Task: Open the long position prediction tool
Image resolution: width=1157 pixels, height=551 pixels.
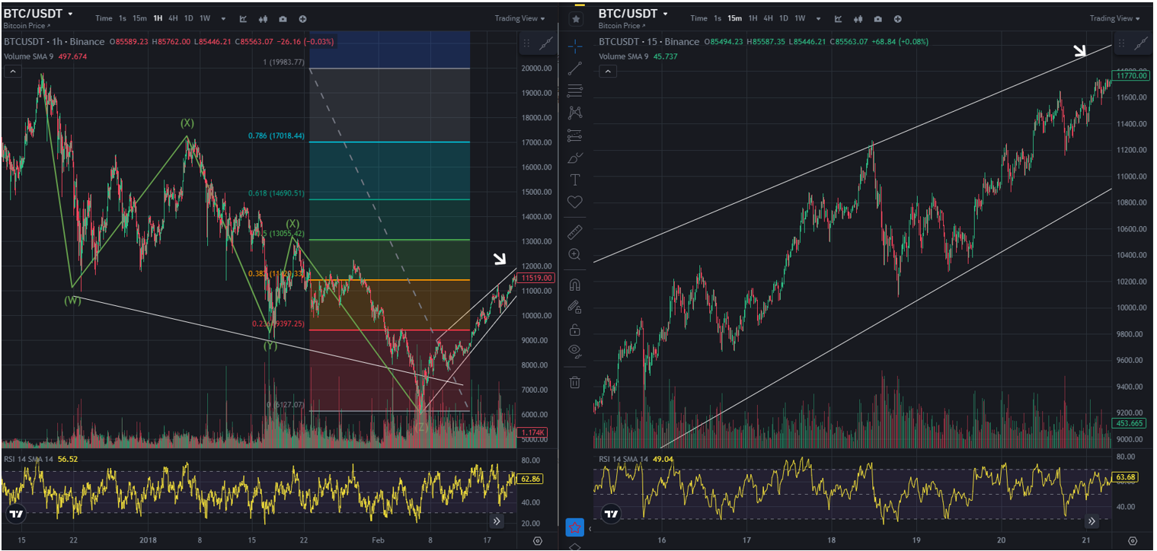Action: coord(575,135)
